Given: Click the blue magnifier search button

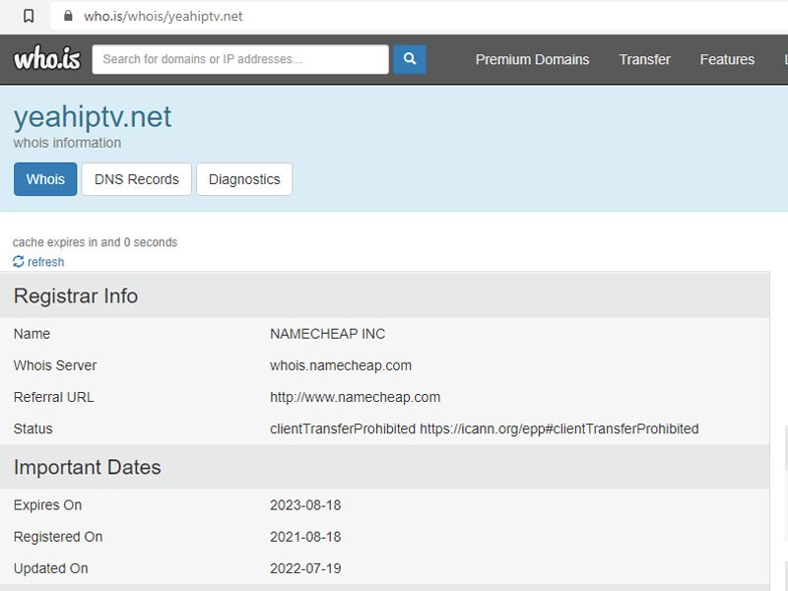Looking at the screenshot, I should point(410,59).
